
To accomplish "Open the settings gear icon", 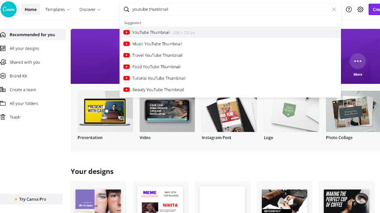I will (361, 9).
